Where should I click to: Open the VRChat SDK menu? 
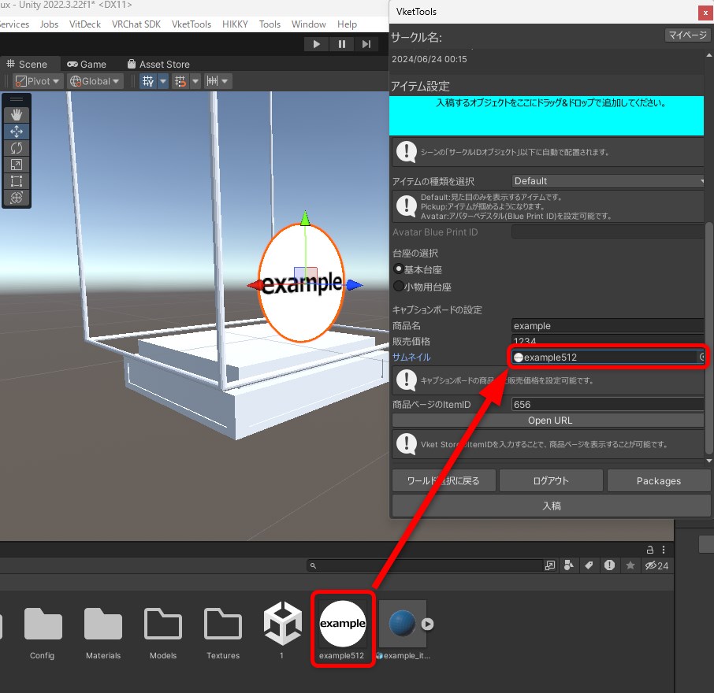click(136, 24)
